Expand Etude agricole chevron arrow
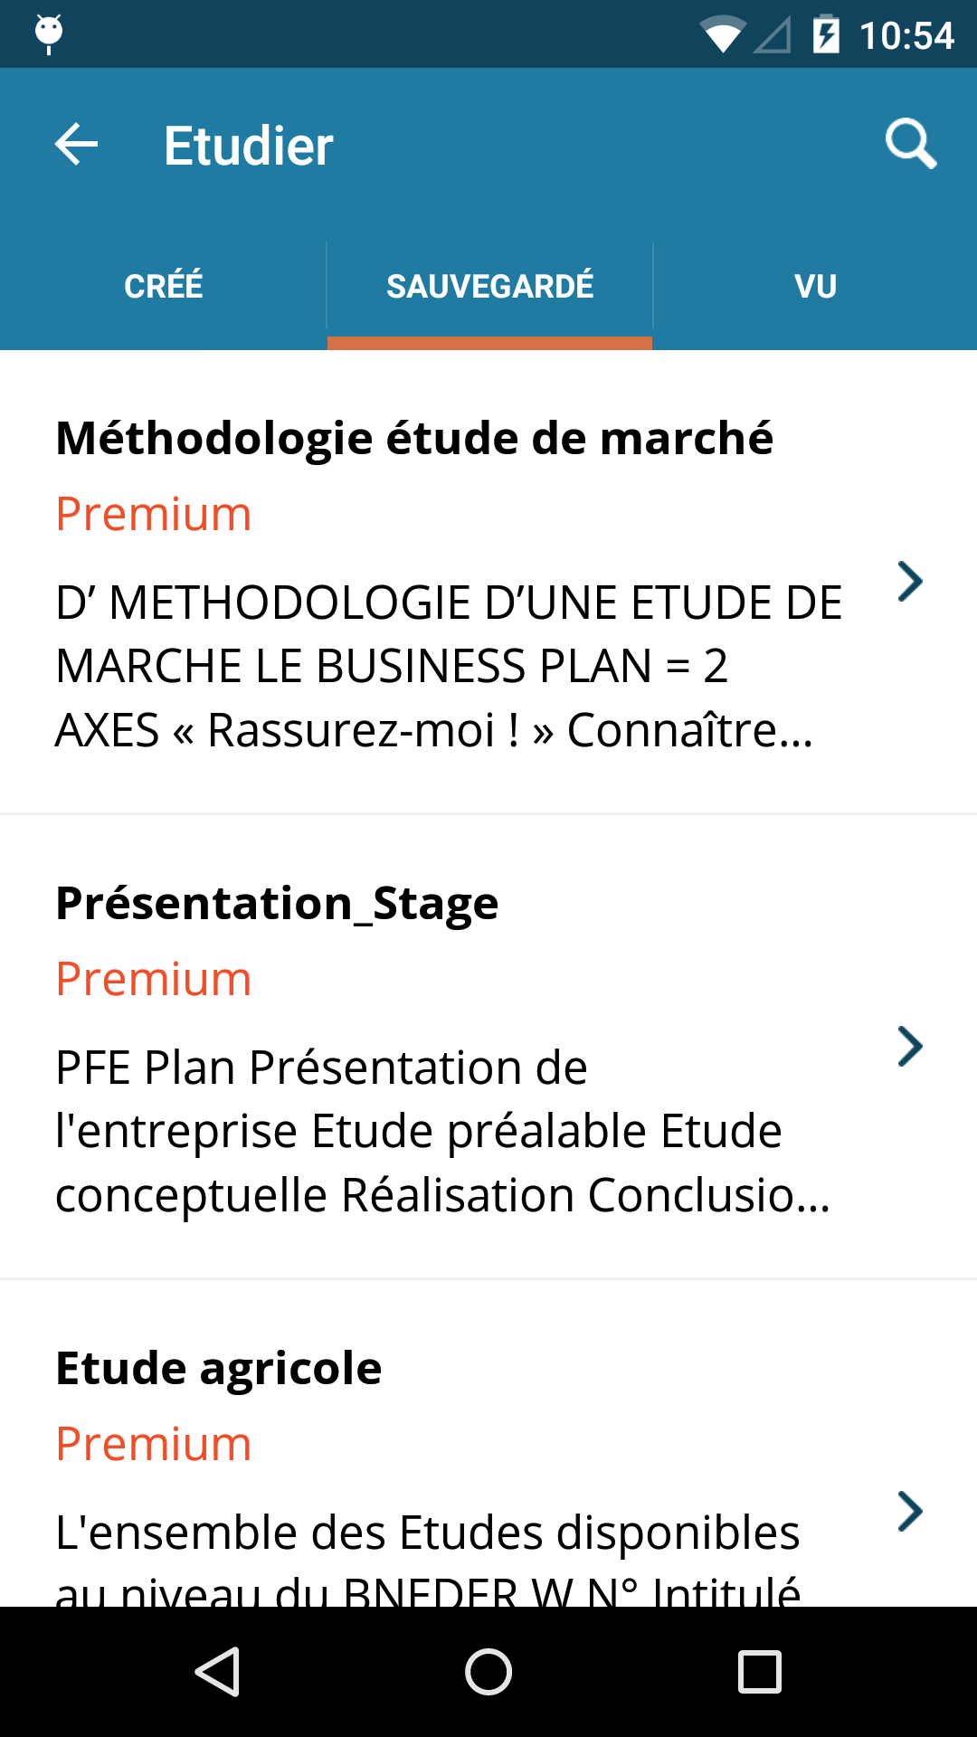 910,1512
